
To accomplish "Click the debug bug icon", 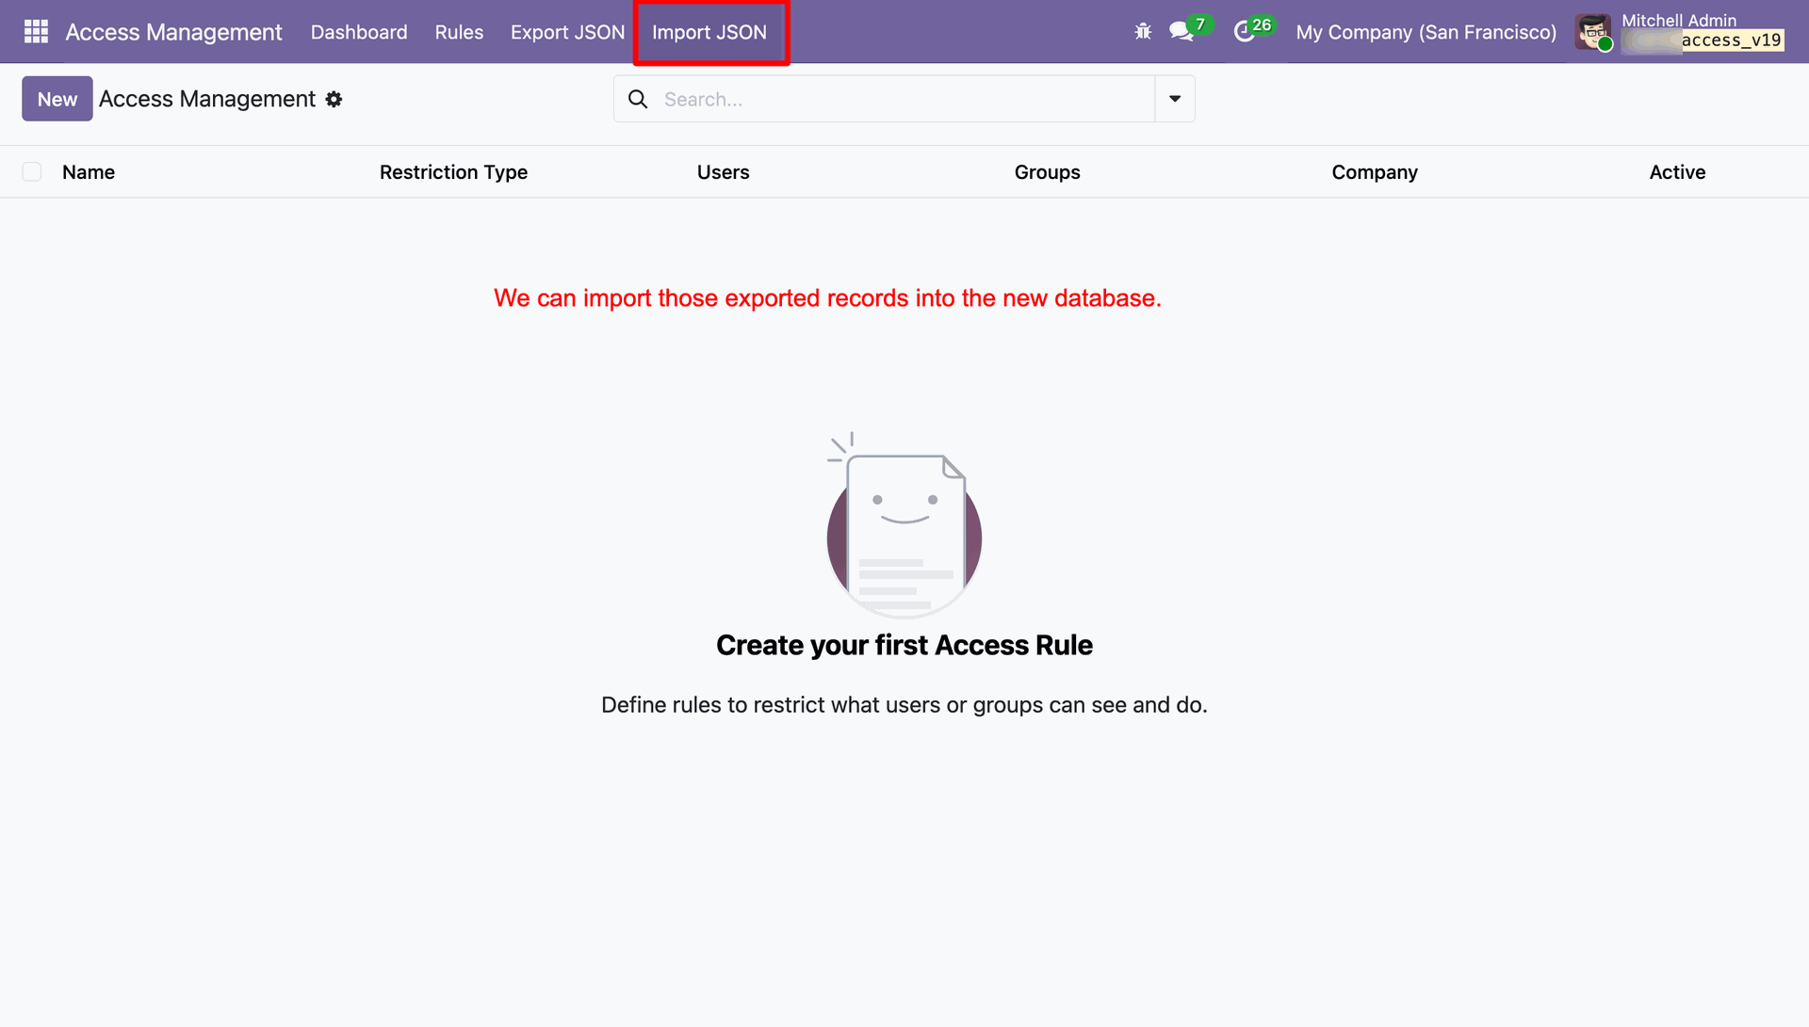I will [1143, 32].
